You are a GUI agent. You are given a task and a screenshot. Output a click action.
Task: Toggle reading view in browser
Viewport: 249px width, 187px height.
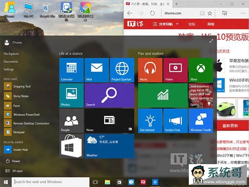[202, 13]
